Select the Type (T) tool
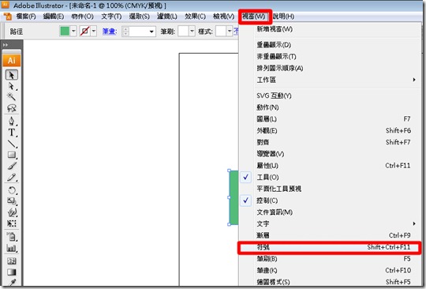The image size is (426, 289). click(12, 133)
